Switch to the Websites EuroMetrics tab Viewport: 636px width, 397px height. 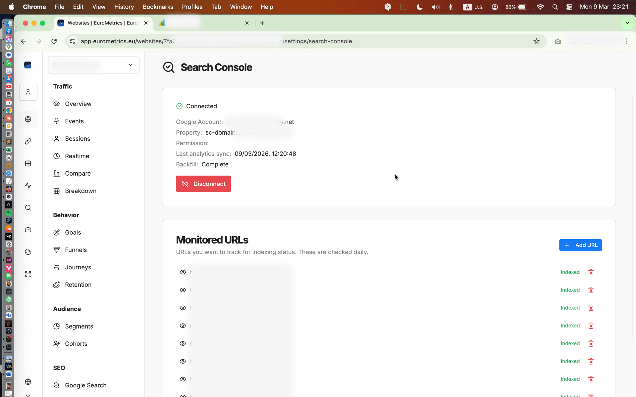[x=103, y=23]
